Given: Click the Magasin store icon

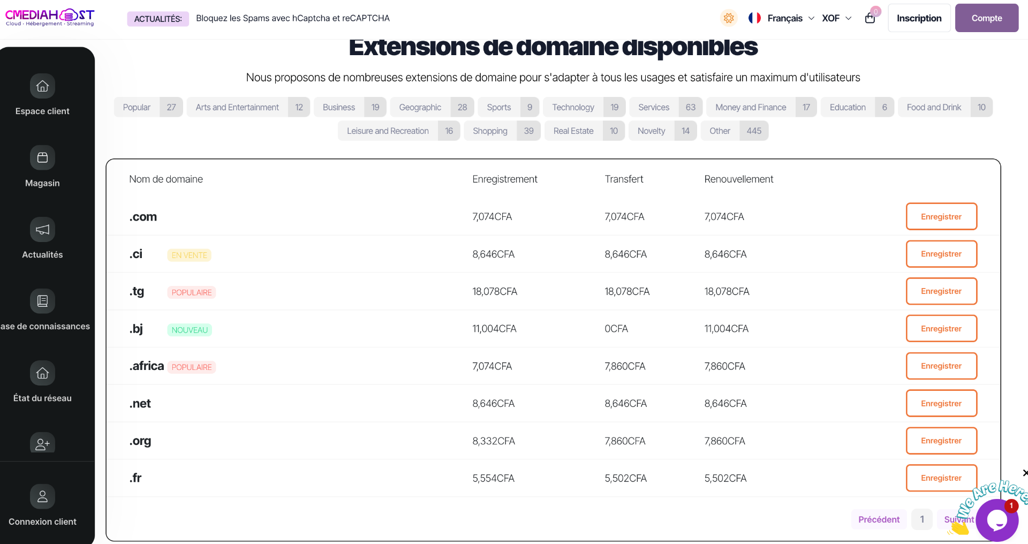Looking at the screenshot, I should pyautogui.click(x=42, y=158).
